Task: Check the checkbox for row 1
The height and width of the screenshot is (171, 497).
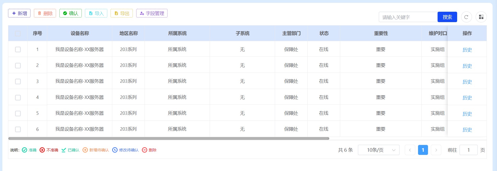Action: click(18, 49)
